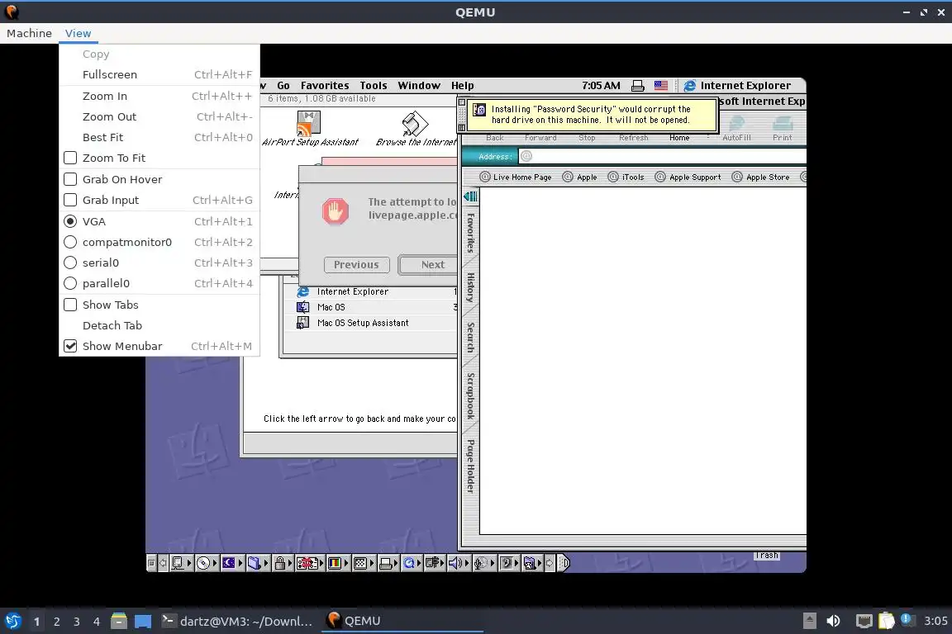This screenshot has width=952, height=634.
Task: Click the IE Address input field
Action: coord(663,157)
